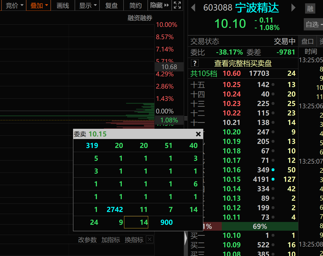Close the indicator panel X icon
This screenshot has height=256, width=323.
pyautogui.click(x=150, y=240)
